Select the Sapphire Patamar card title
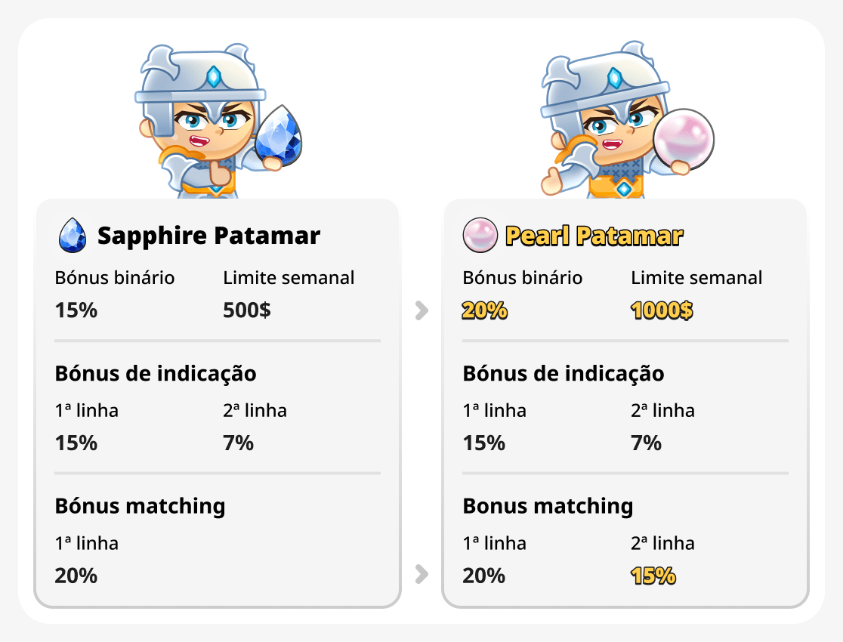843x642 pixels. click(208, 235)
